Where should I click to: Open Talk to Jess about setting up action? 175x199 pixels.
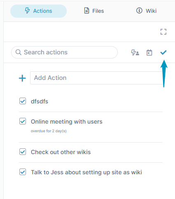86,172
